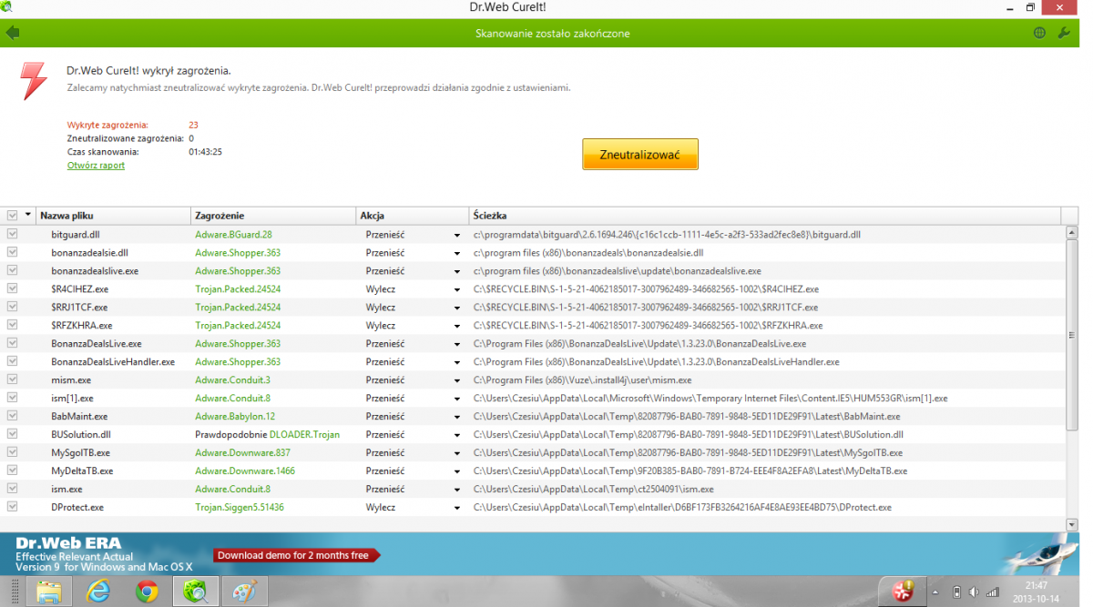Open the Adware.BGuard.28 threat link

(x=233, y=234)
